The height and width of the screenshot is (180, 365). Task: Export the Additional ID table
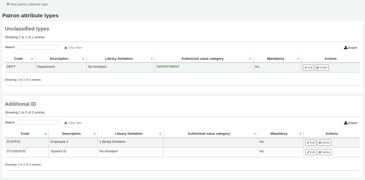coord(350,123)
